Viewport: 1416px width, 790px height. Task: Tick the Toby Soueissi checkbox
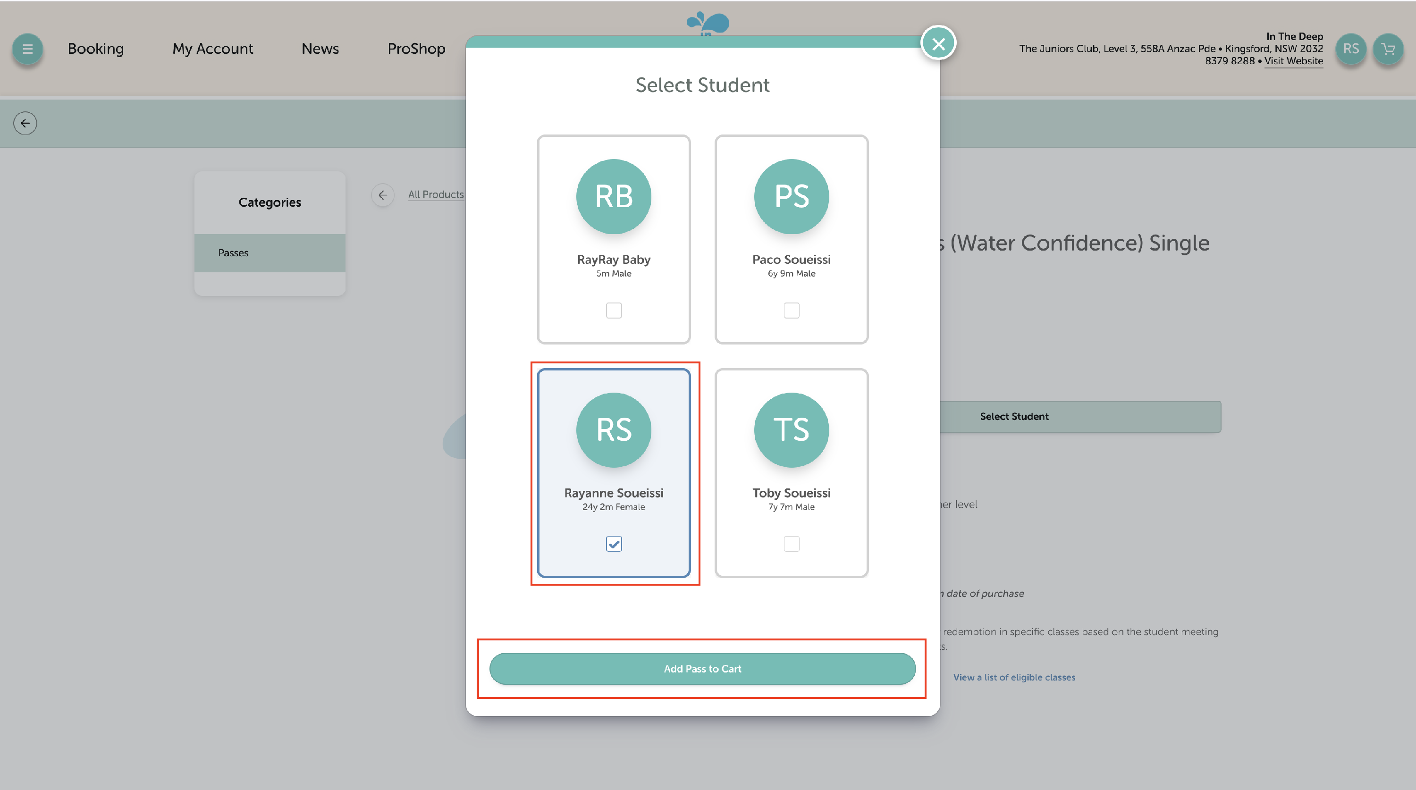point(791,544)
